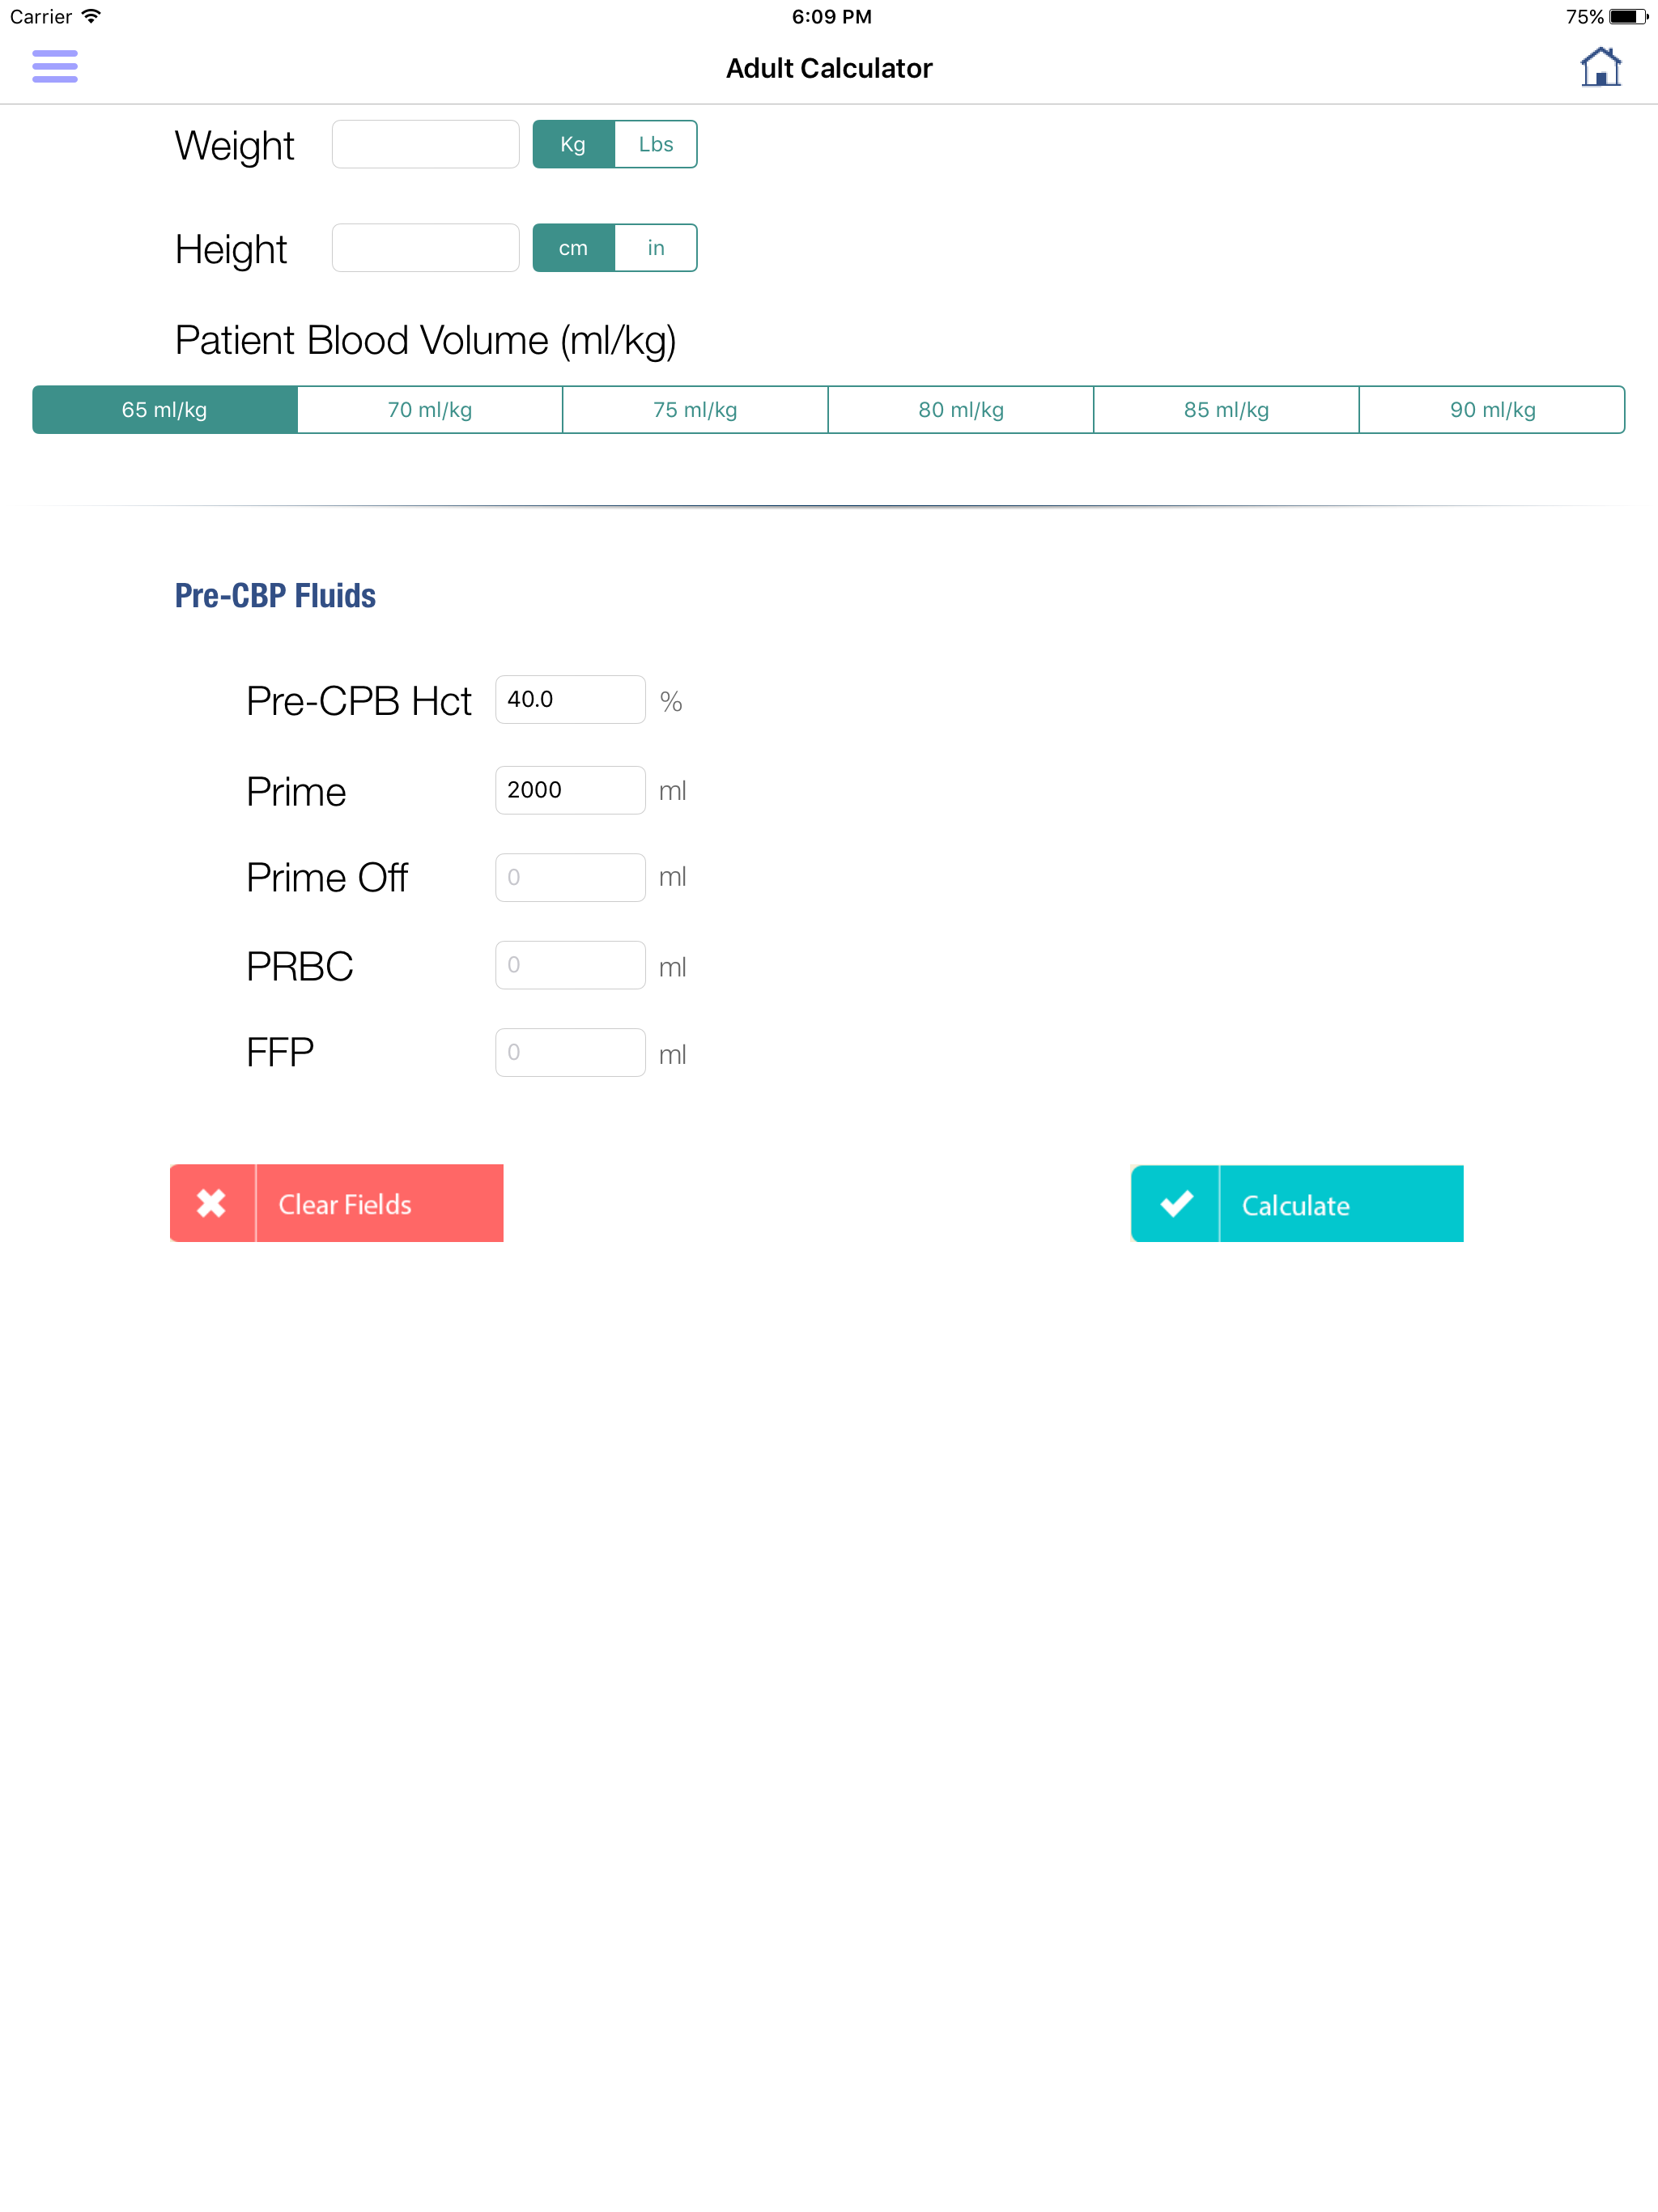Edit the Pre-CPB Hct value field

click(x=570, y=700)
